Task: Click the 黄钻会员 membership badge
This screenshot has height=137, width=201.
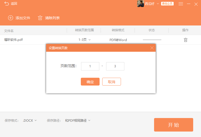Action: point(167,4)
